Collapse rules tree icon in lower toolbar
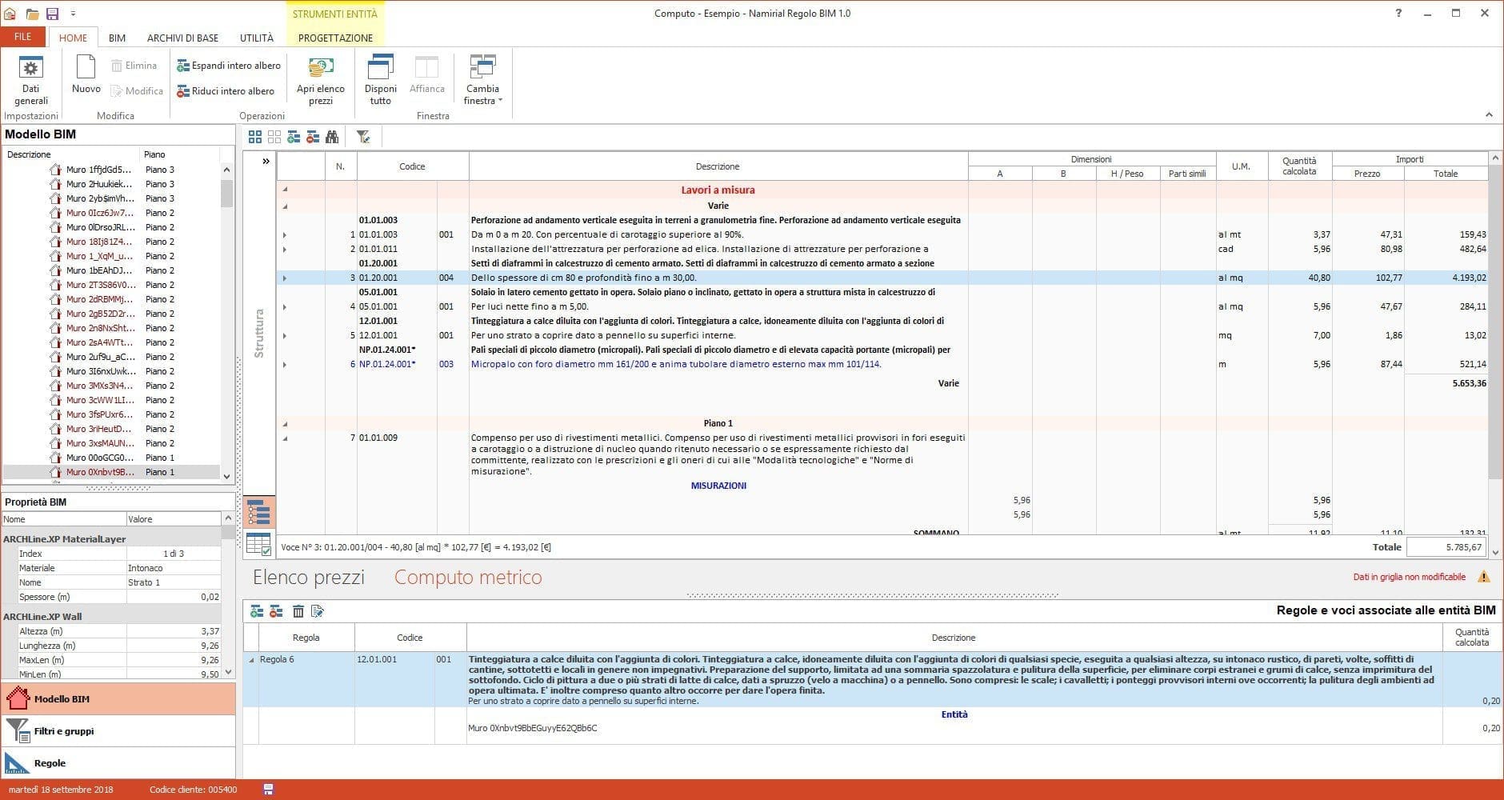The width and height of the screenshot is (1504, 800). point(276,611)
